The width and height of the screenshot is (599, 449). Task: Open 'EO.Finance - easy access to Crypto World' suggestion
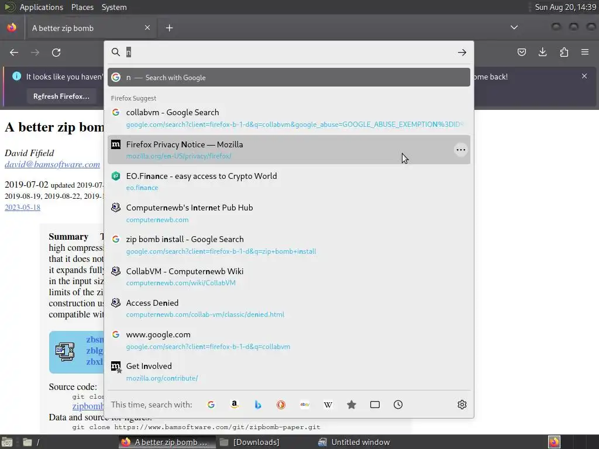click(x=289, y=181)
